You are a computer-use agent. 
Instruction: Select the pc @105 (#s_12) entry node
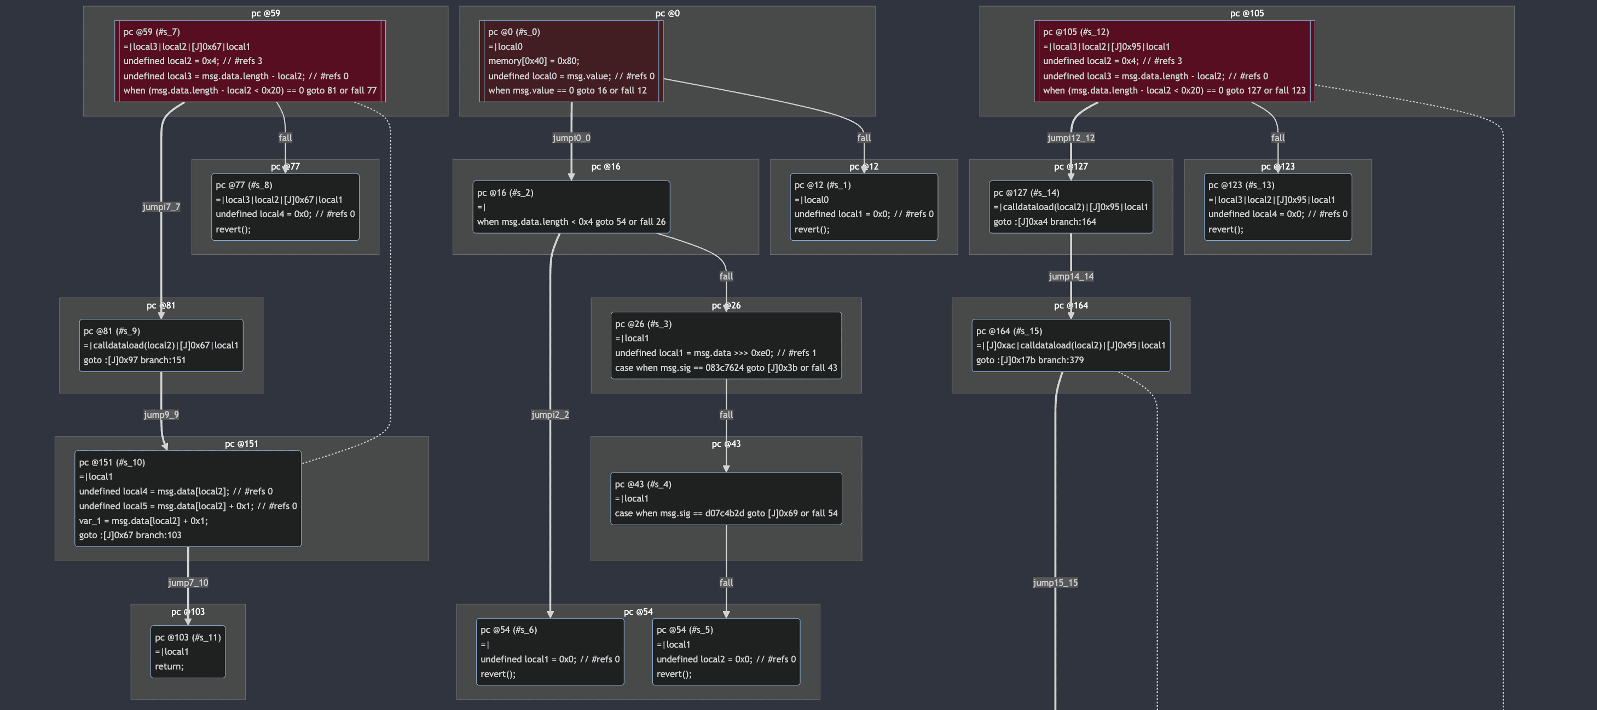1174,61
